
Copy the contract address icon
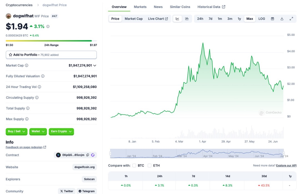click(87, 155)
